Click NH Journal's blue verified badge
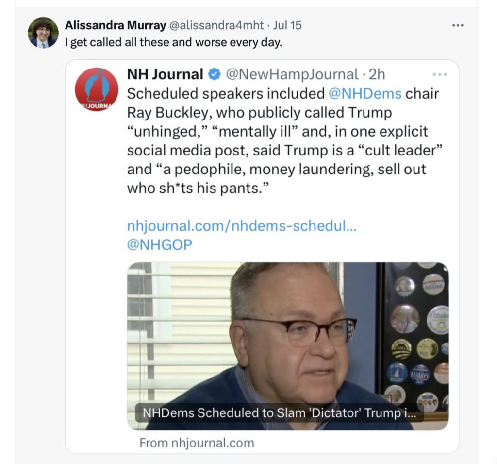 (214, 74)
